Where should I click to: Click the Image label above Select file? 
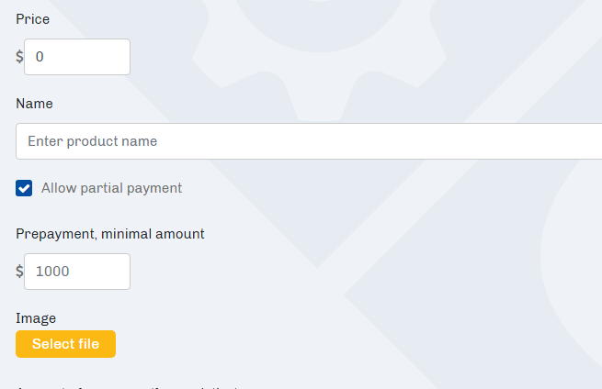pyautogui.click(x=36, y=318)
